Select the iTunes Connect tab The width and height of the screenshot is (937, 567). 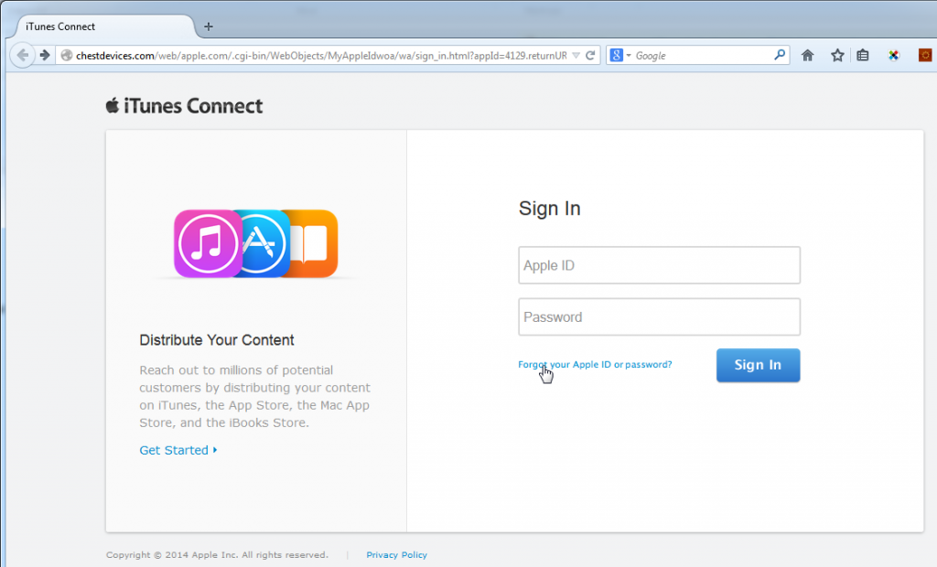pyautogui.click(x=104, y=27)
